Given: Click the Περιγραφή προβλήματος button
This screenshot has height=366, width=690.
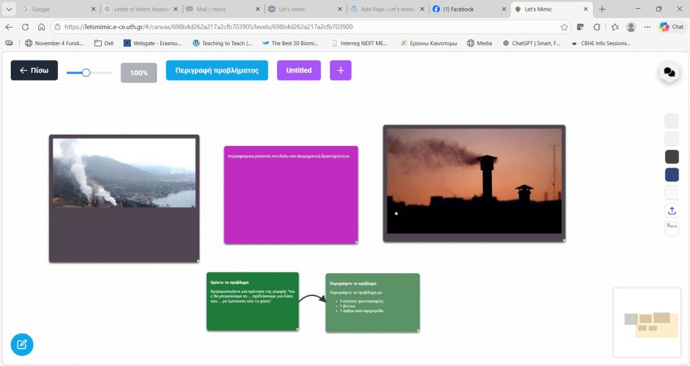Looking at the screenshot, I should (217, 71).
